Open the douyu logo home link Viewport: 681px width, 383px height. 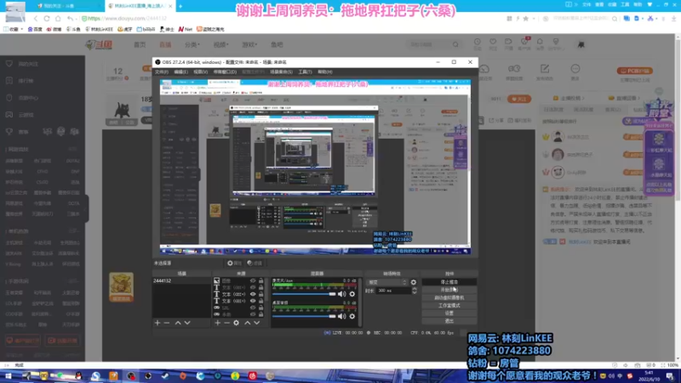[99, 44]
